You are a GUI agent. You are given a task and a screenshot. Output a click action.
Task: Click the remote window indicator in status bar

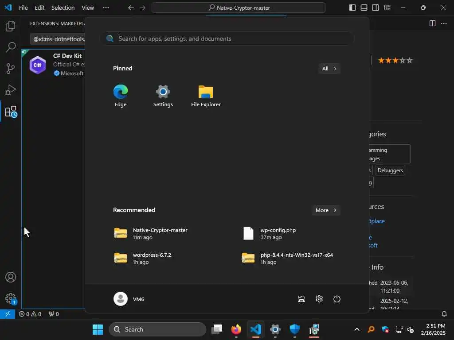8,314
